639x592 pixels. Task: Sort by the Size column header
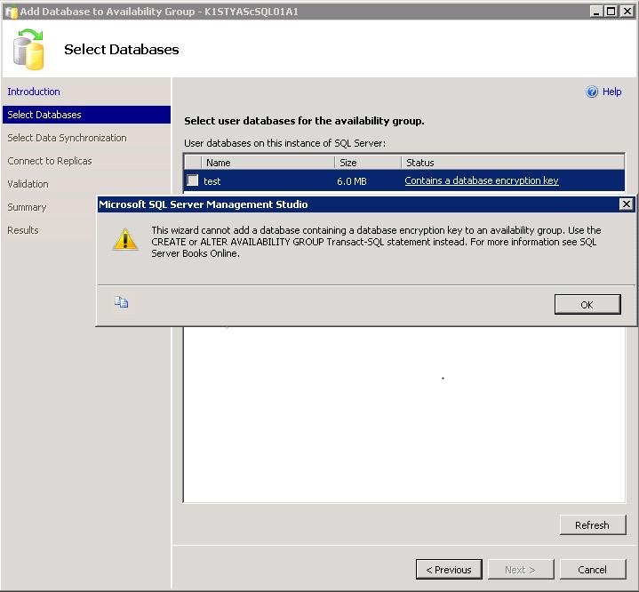(368, 163)
